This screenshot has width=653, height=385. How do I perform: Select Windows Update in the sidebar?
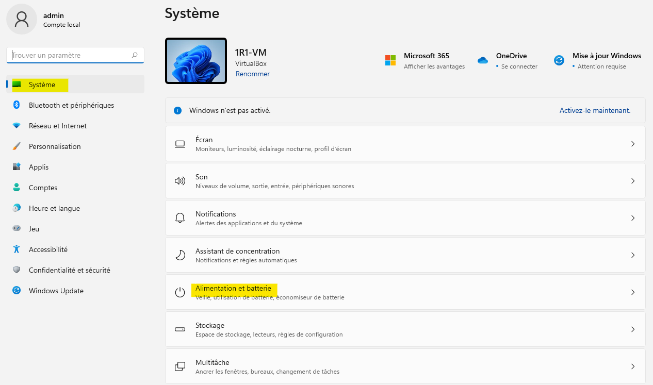tap(56, 291)
